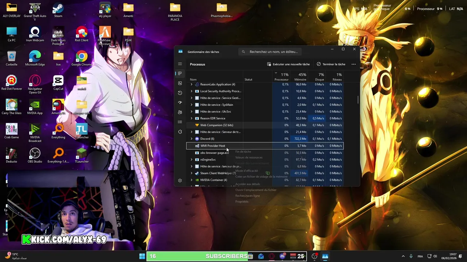Open Users page icon in Task Manager sidebar
The height and width of the screenshot is (262, 467).
(x=180, y=112)
